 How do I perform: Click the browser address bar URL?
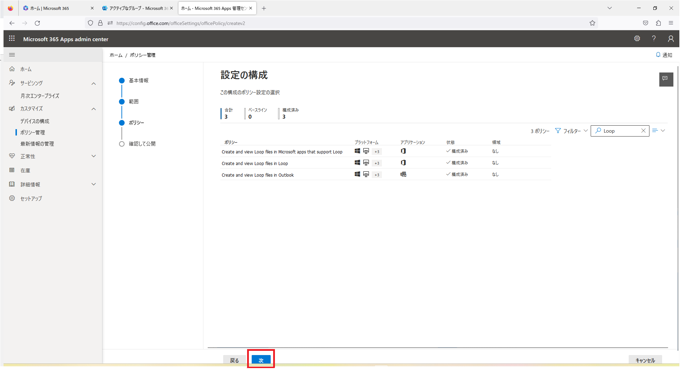[181, 23]
